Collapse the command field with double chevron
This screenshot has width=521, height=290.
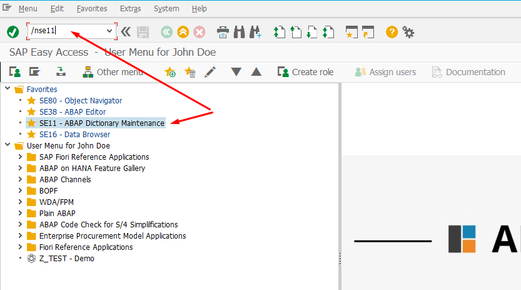[126, 32]
